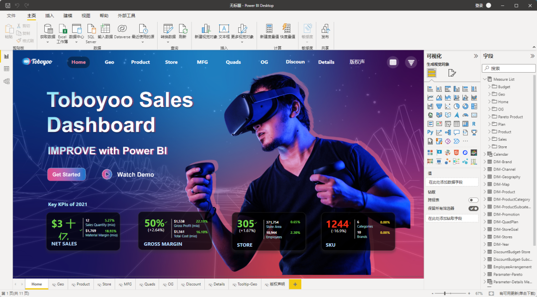Expand the DIM-Brand table
The height and width of the screenshot is (297, 537).
click(x=485, y=162)
